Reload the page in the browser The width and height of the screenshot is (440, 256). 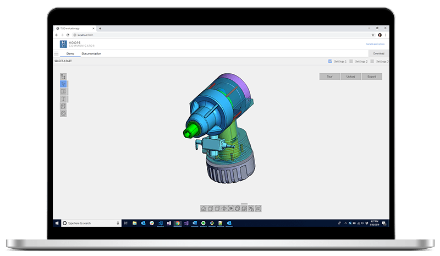(68, 35)
